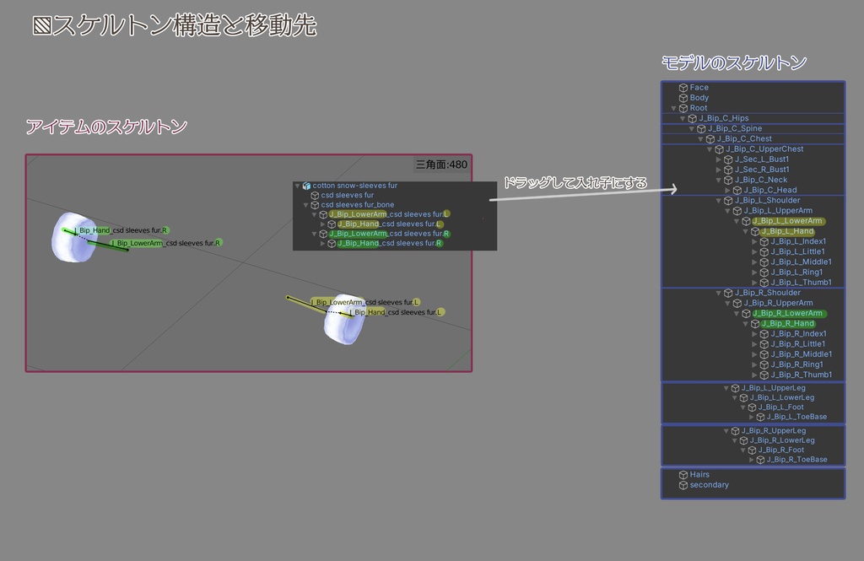This screenshot has width=864, height=561.
Task: Click the cube icon of J_Sec_R_Bust1
Action: pos(728,170)
